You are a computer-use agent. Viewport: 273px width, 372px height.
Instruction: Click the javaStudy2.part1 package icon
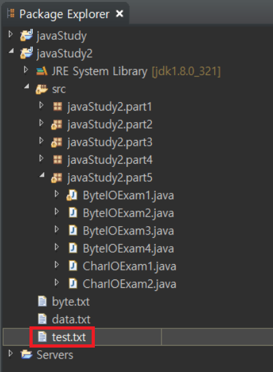[x=58, y=107]
